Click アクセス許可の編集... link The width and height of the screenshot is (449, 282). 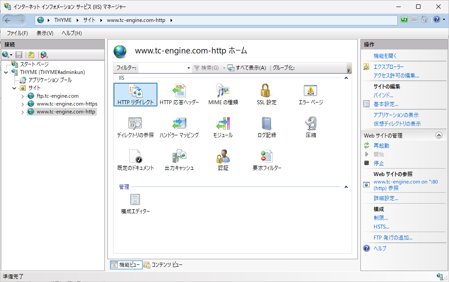point(396,76)
